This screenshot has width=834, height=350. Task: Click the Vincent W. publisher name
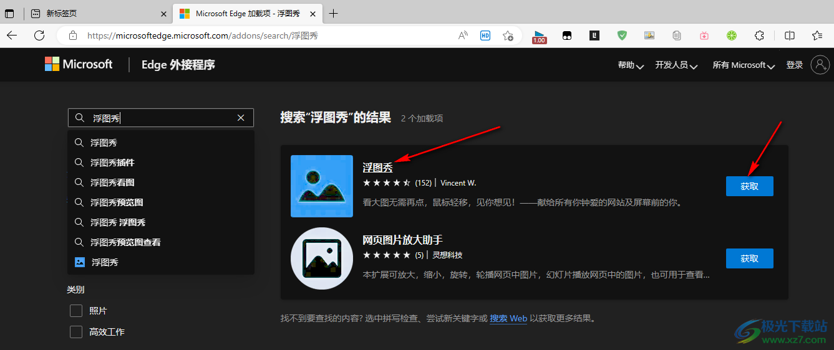[458, 183]
